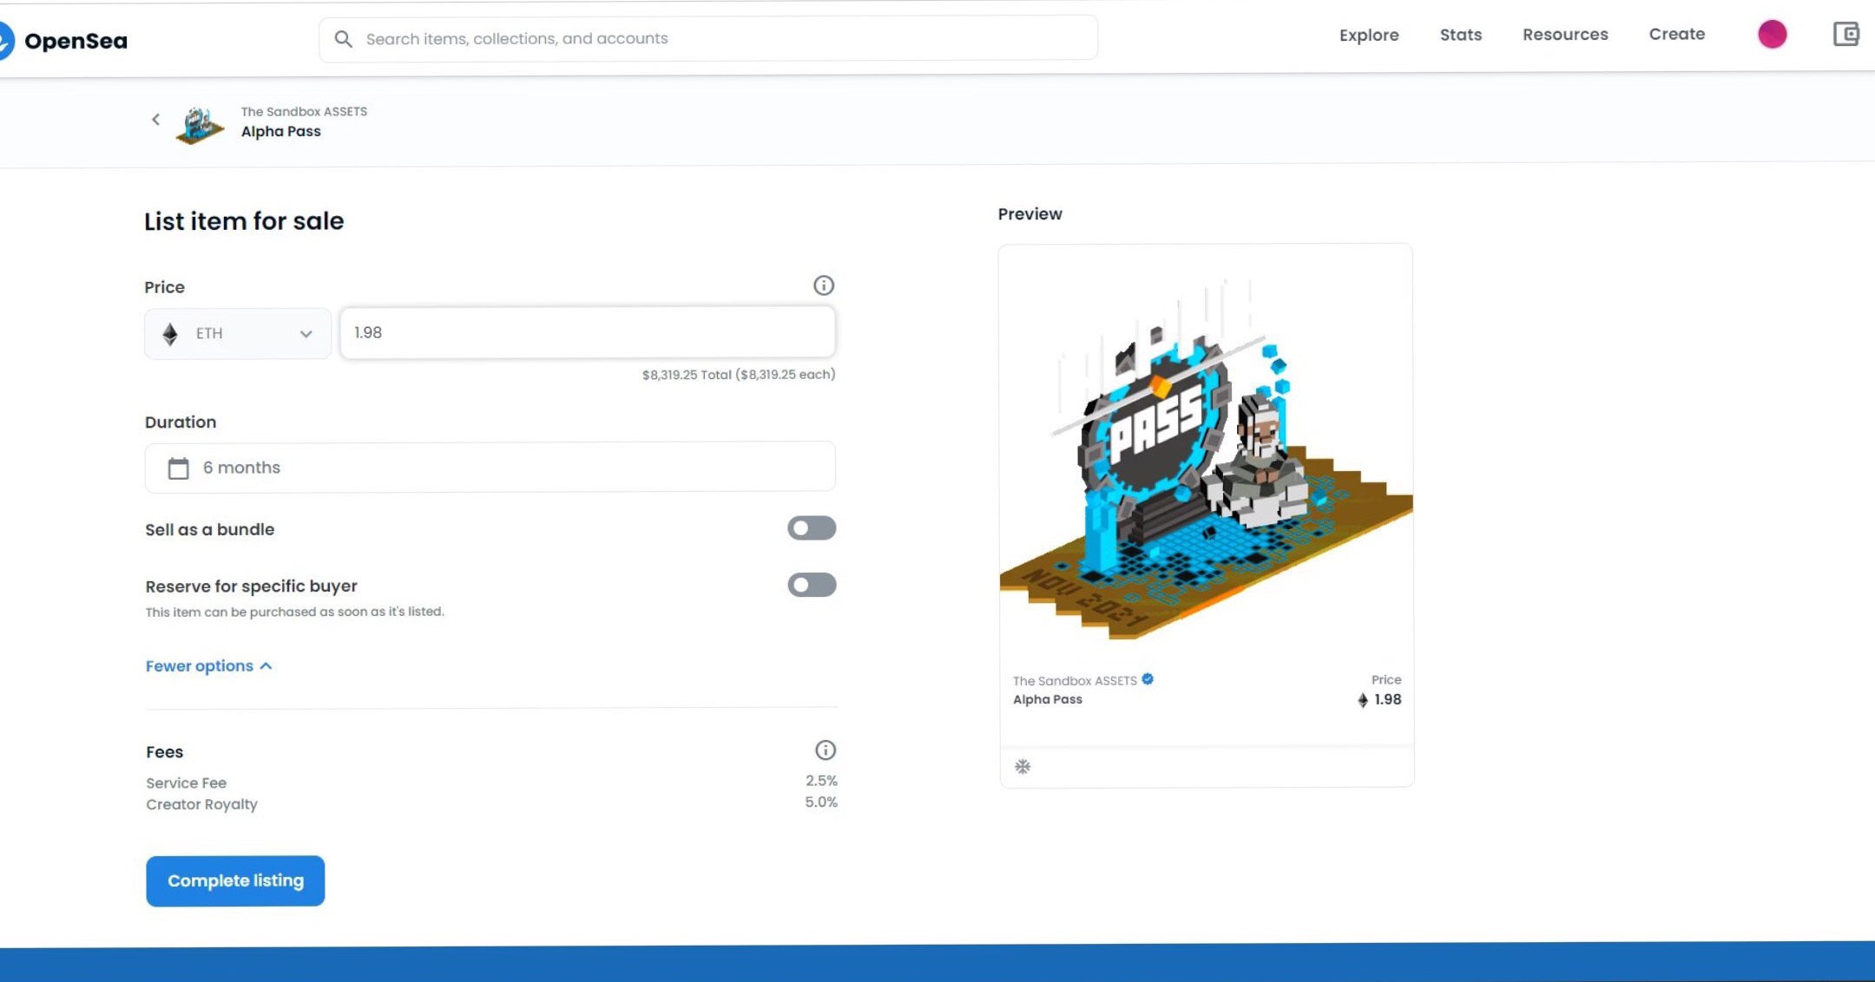Click Create in the top navigation
The width and height of the screenshot is (1875, 982).
tap(1676, 35)
